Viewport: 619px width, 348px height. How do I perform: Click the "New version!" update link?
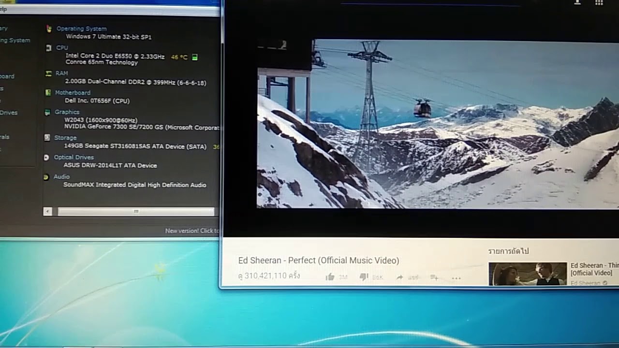click(x=192, y=231)
